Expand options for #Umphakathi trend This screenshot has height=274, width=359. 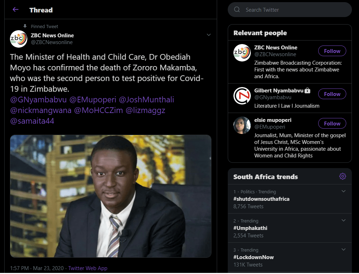coord(343,221)
